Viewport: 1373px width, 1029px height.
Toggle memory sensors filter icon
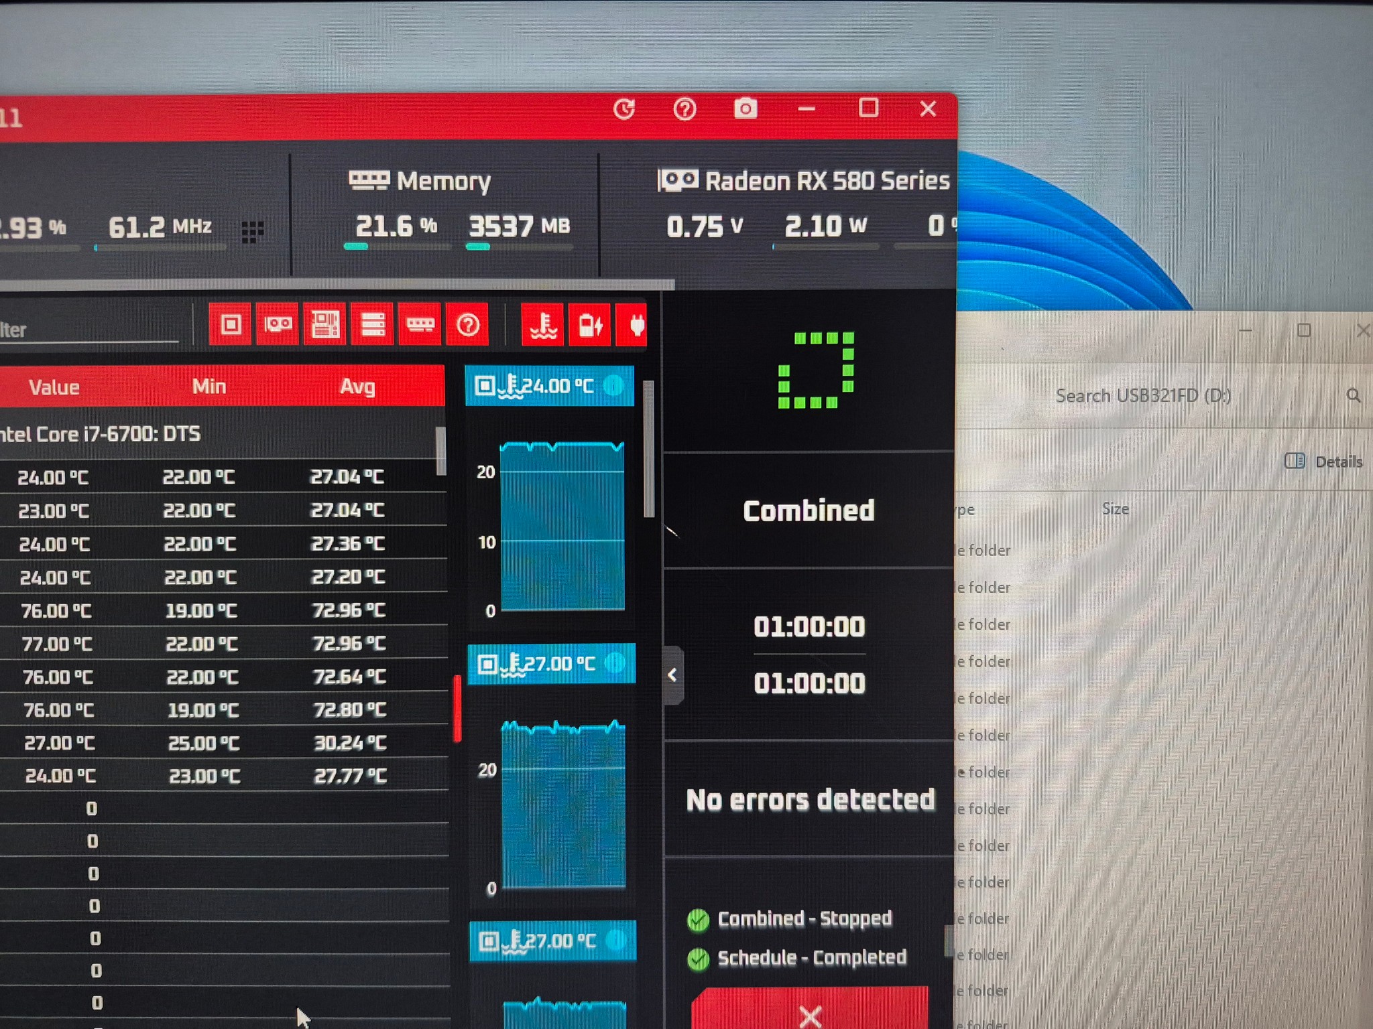420,325
